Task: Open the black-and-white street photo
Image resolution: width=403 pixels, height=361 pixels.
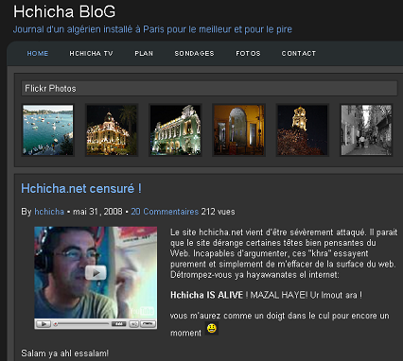Action: point(366,130)
